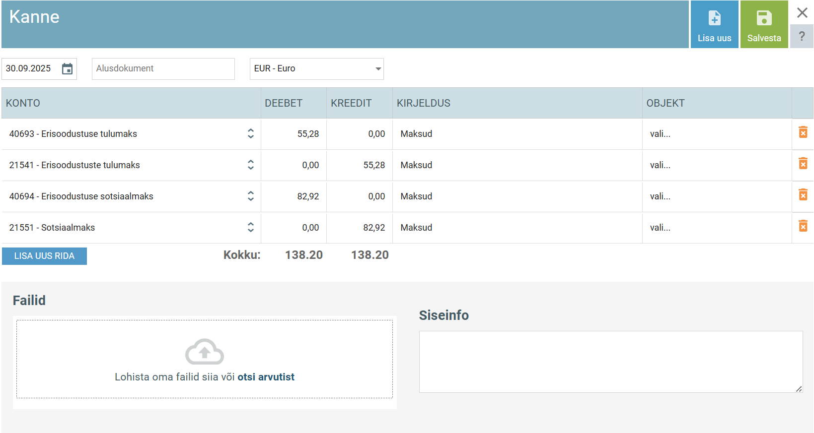This screenshot has width=814, height=433.
Task: Click the cloud upload icon
Action: (204, 352)
